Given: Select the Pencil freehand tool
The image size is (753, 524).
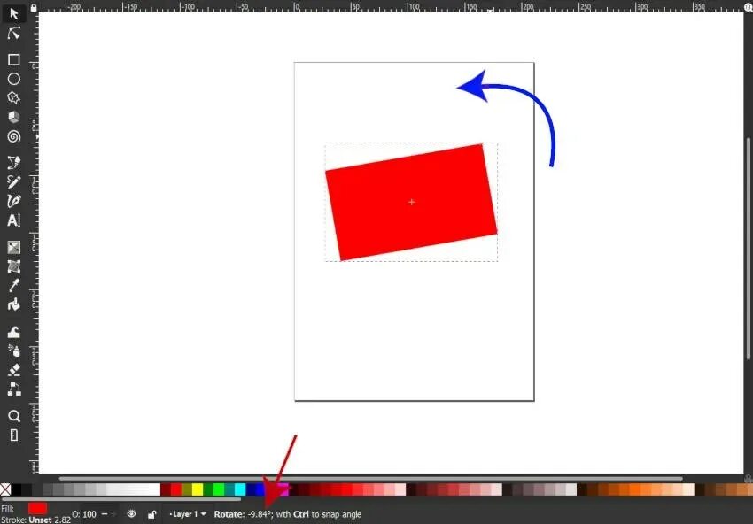Looking at the screenshot, I should tap(13, 181).
